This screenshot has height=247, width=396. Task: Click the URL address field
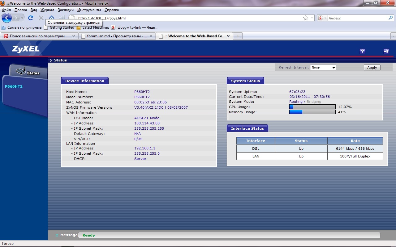[x=186, y=18]
